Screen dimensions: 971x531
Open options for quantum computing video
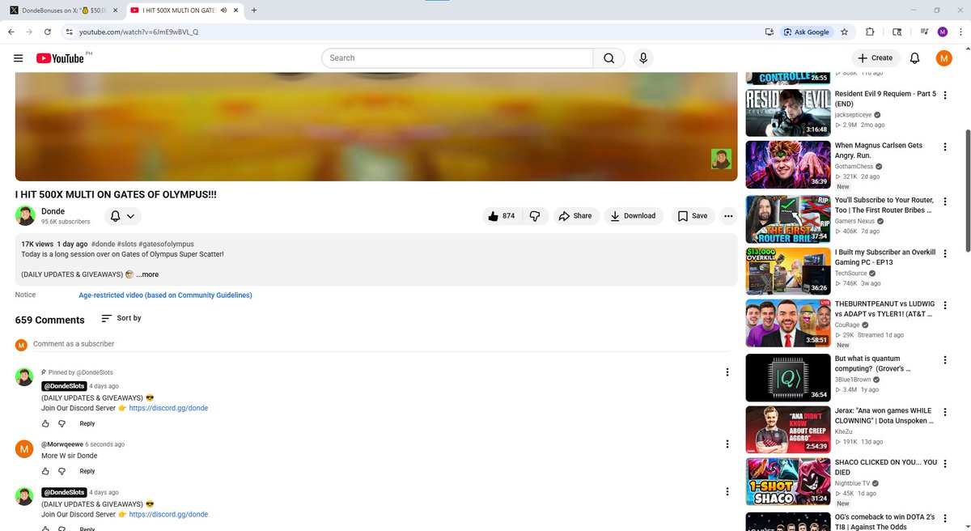click(943, 359)
